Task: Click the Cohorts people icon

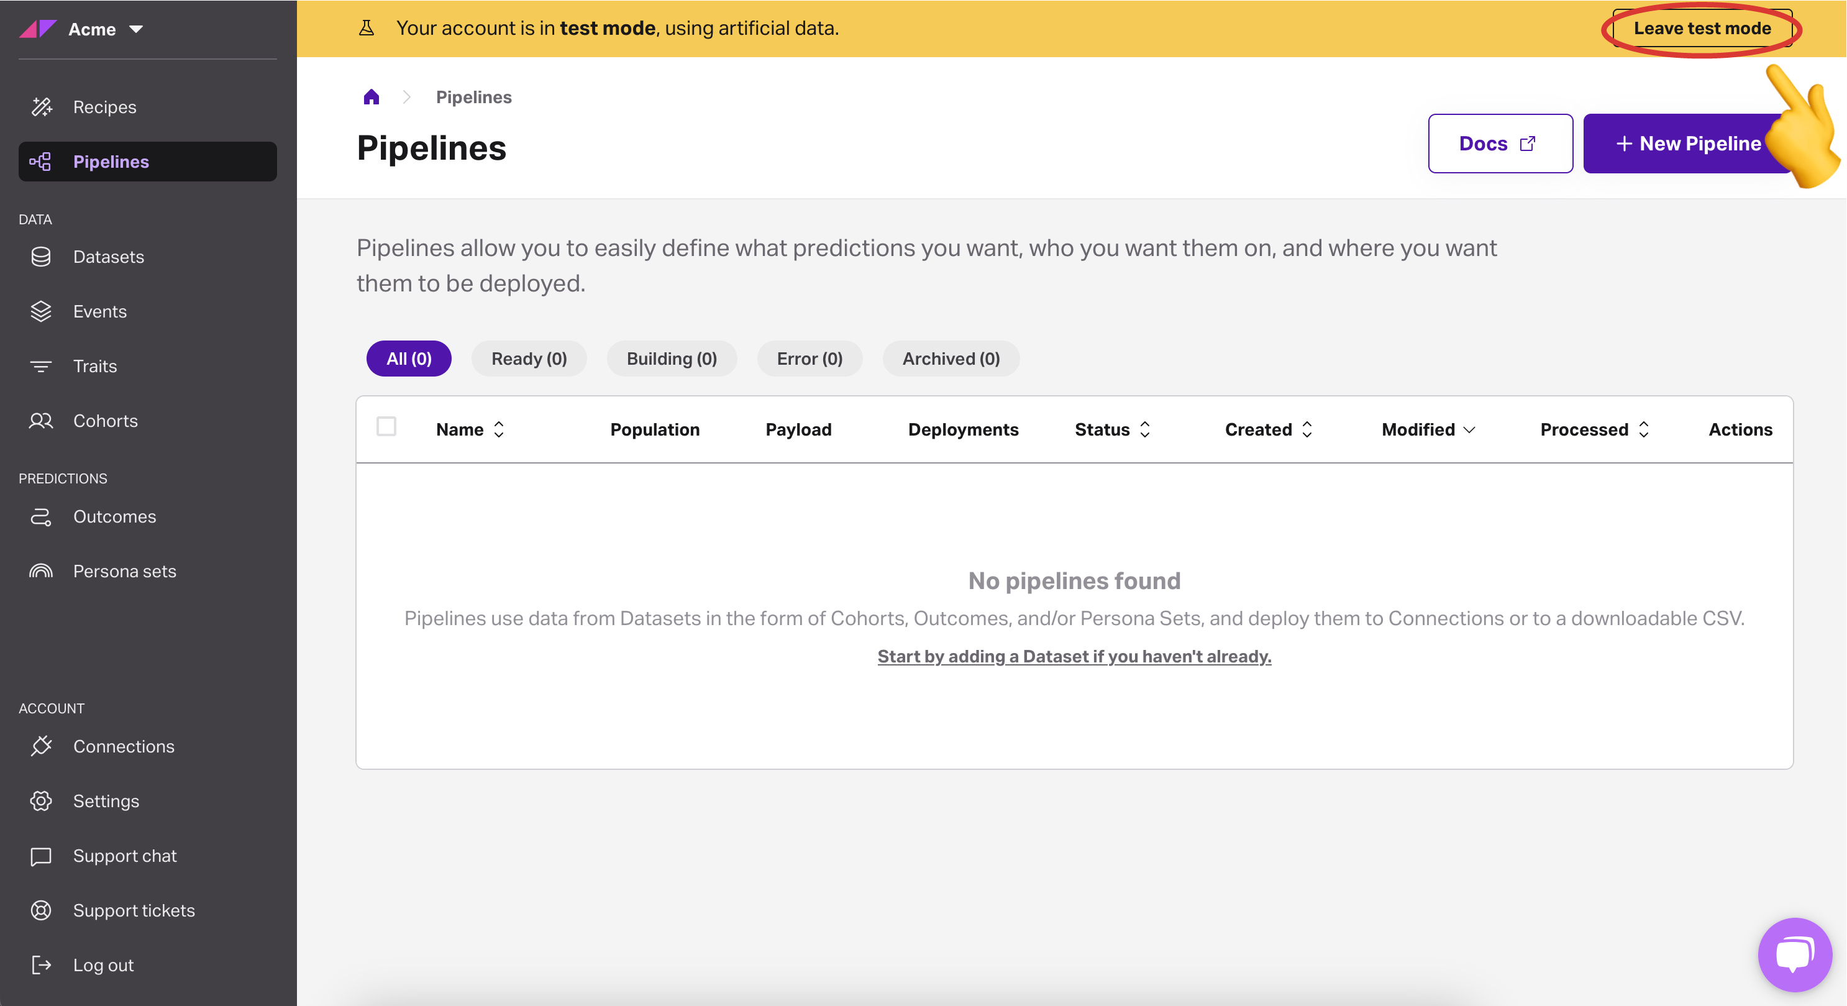Action: click(41, 421)
